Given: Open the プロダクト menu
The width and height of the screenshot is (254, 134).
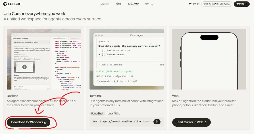Looking at the screenshot, I should 105,4.
